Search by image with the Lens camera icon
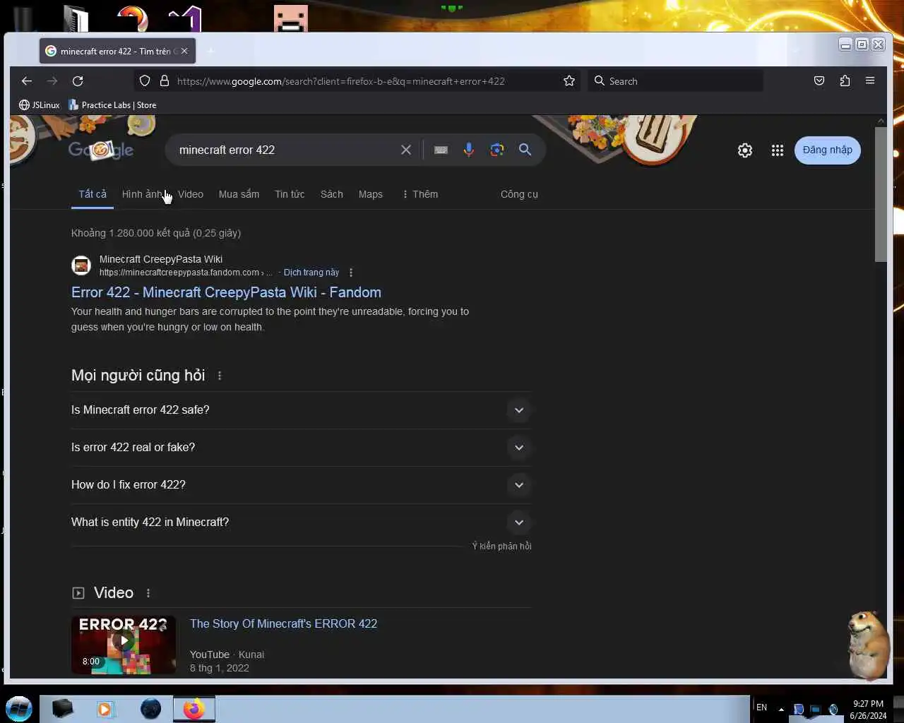Screen dimensions: 904x723 497,150
